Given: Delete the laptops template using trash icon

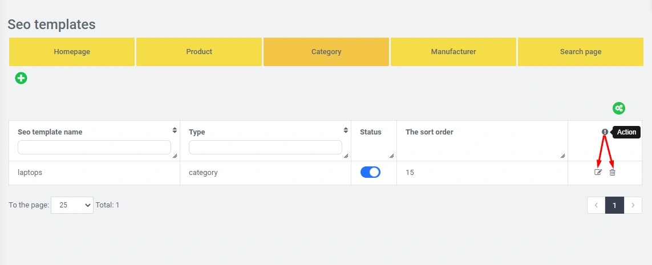Looking at the screenshot, I should click(x=612, y=172).
